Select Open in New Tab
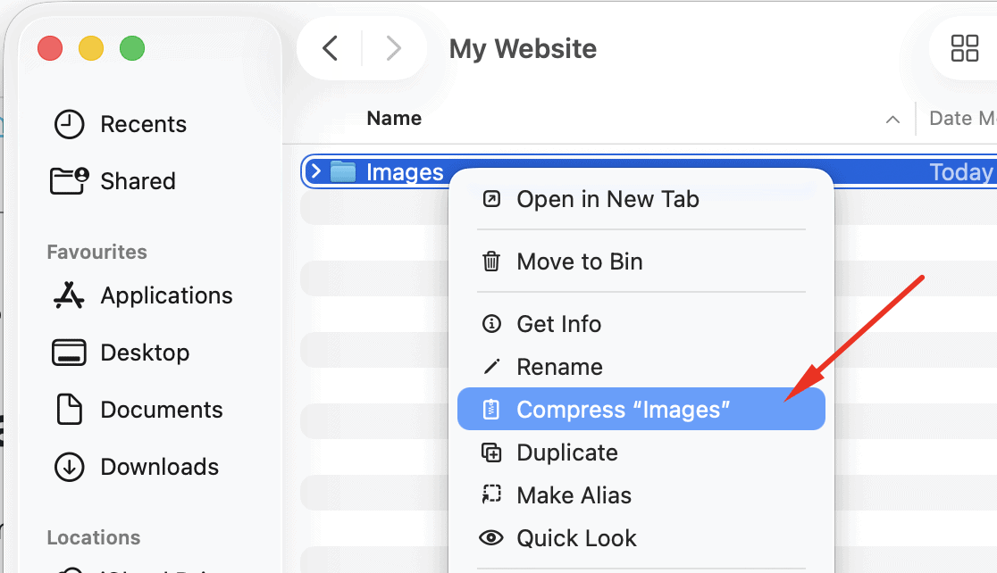997x573 pixels. [607, 199]
